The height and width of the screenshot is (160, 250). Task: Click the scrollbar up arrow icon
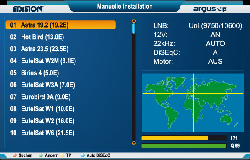point(134,21)
